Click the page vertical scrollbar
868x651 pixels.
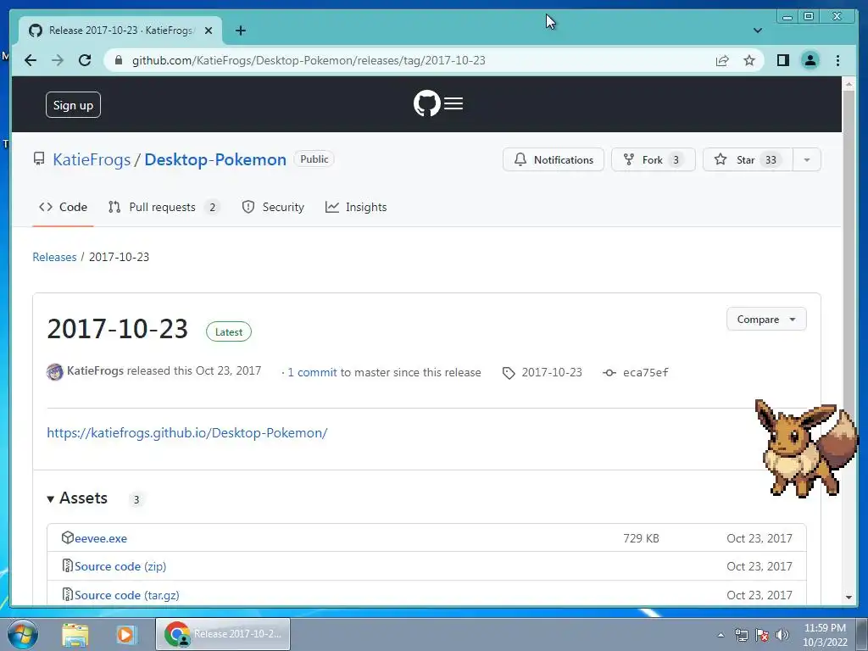(x=848, y=249)
